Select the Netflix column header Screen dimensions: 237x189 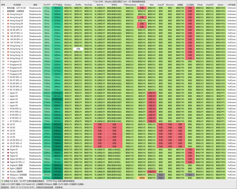click(78, 5)
